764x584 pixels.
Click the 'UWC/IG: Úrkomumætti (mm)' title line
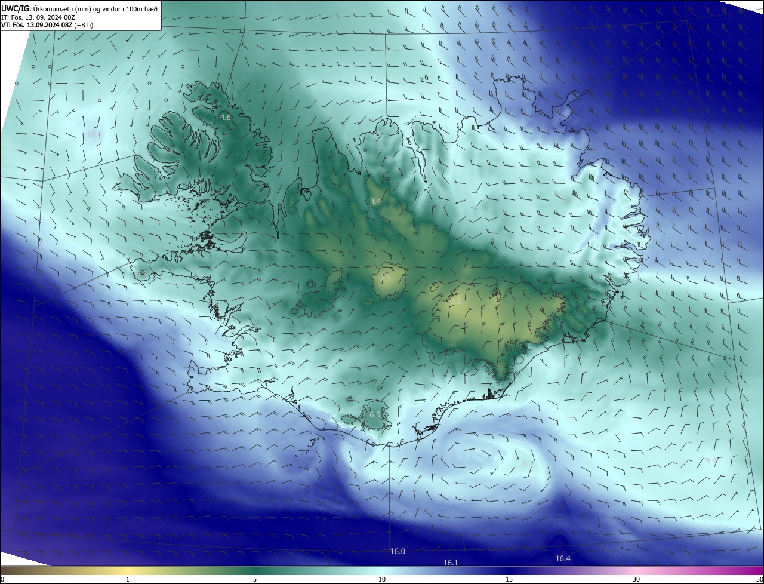click(79, 8)
